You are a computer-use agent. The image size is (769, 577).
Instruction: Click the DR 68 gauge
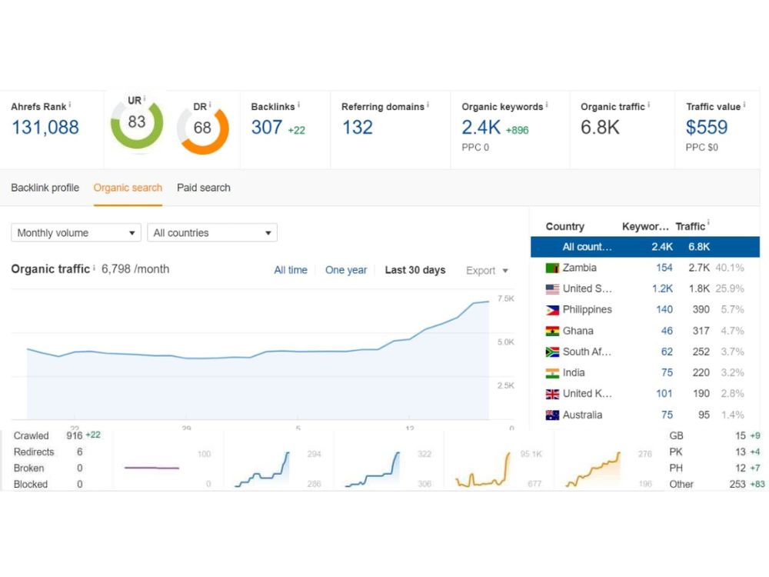click(x=202, y=129)
